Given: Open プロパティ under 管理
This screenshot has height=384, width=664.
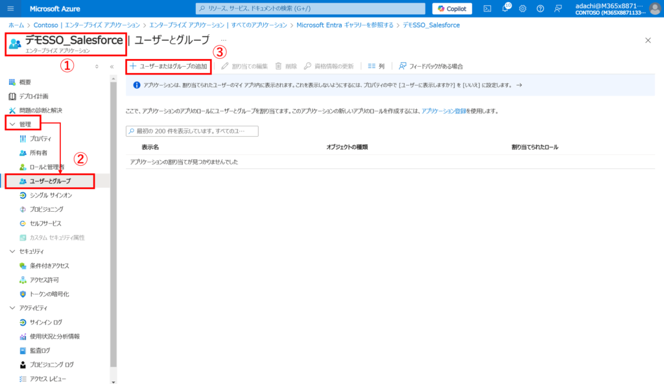Looking at the screenshot, I should point(40,139).
